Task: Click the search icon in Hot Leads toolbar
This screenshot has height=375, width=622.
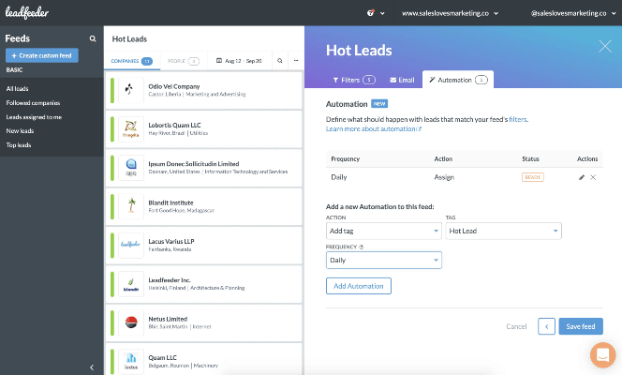Action: (279, 60)
